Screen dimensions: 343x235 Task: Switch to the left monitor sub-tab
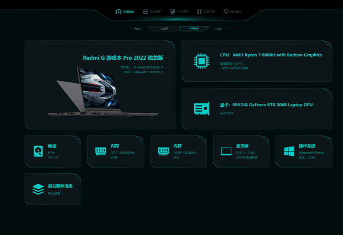(x=163, y=29)
